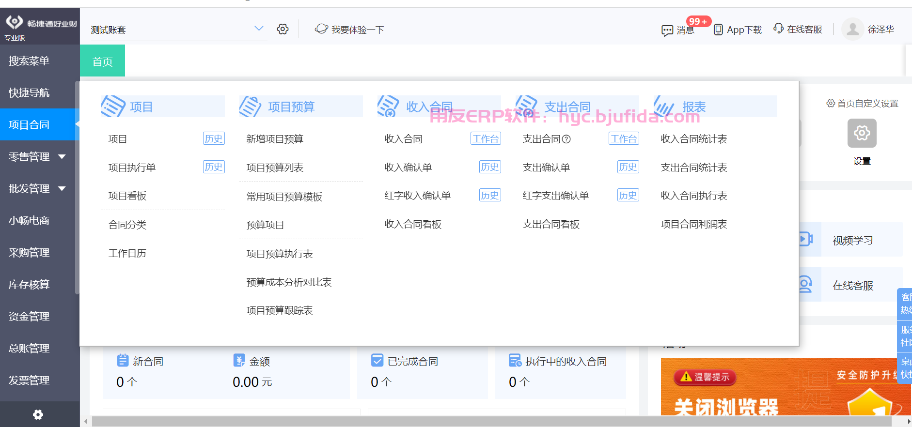Open 采购管理 in the sidebar
912x427 pixels.
point(29,253)
